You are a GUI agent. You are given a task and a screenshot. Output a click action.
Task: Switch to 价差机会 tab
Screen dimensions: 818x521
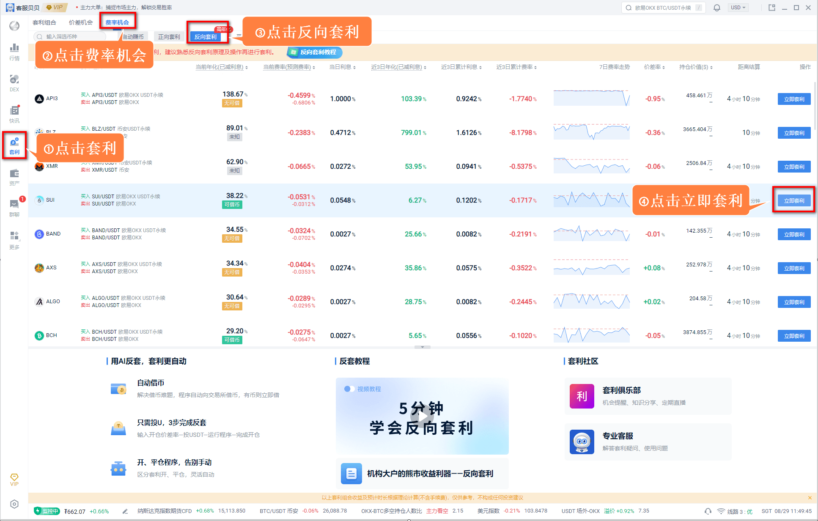click(x=81, y=22)
